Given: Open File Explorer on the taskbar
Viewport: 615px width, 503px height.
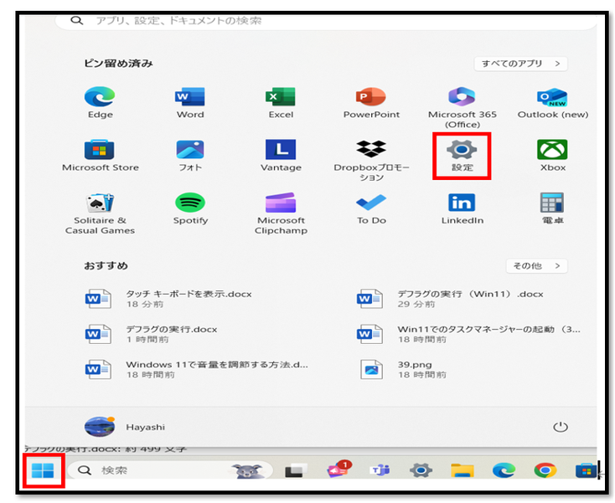Looking at the screenshot, I should [462, 470].
